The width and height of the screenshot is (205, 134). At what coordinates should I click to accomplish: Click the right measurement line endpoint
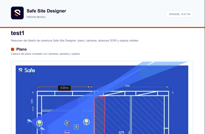(x=90, y=86)
